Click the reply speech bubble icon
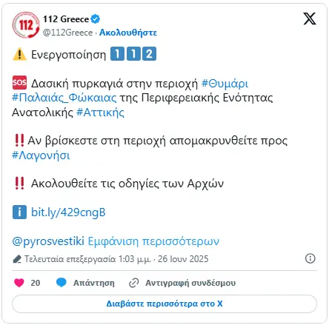The image size is (329, 325). (x=62, y=283)
